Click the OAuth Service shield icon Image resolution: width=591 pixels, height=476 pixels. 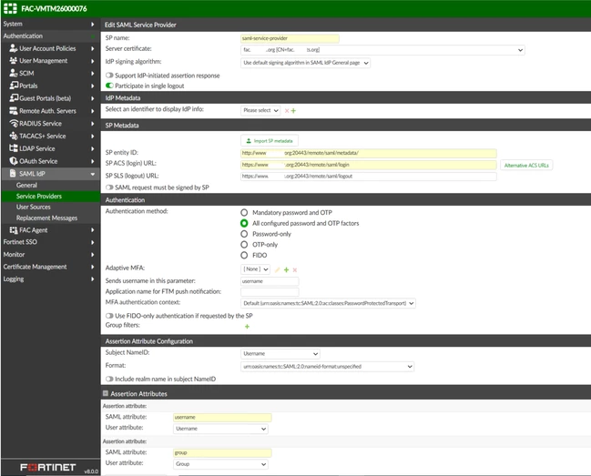(x=14, y=161)
